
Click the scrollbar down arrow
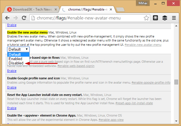tap(176, 121)
